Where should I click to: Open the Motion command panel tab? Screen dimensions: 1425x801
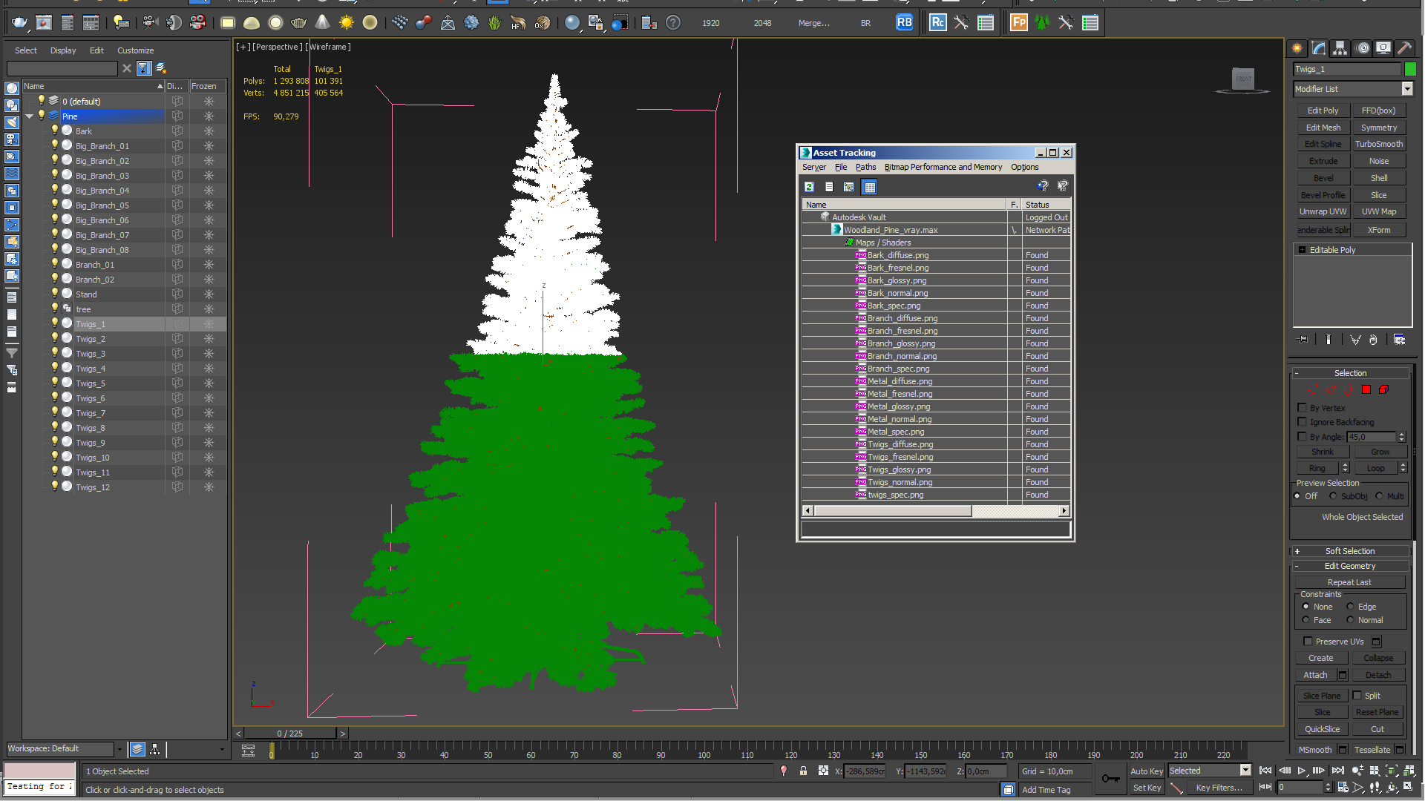tap(1363, 48)
